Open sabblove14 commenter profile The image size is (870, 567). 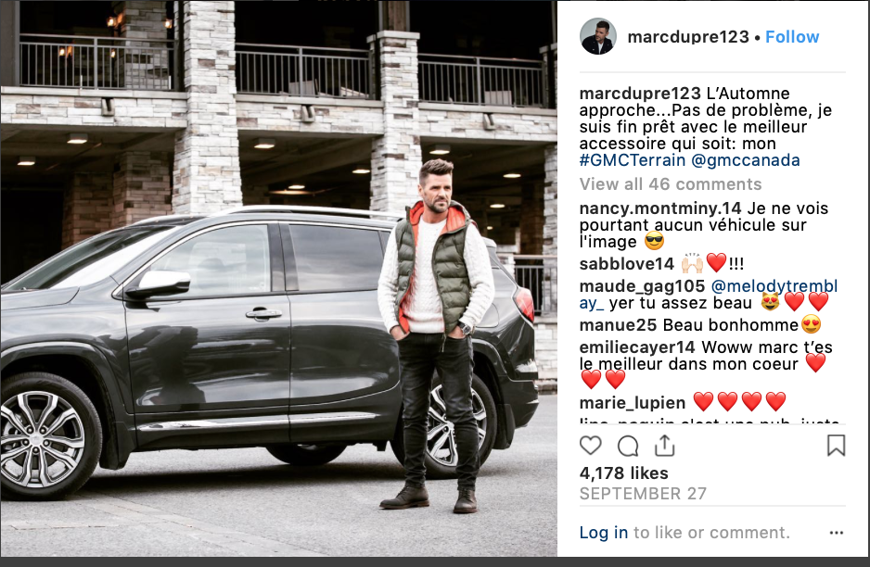point(626,264)
